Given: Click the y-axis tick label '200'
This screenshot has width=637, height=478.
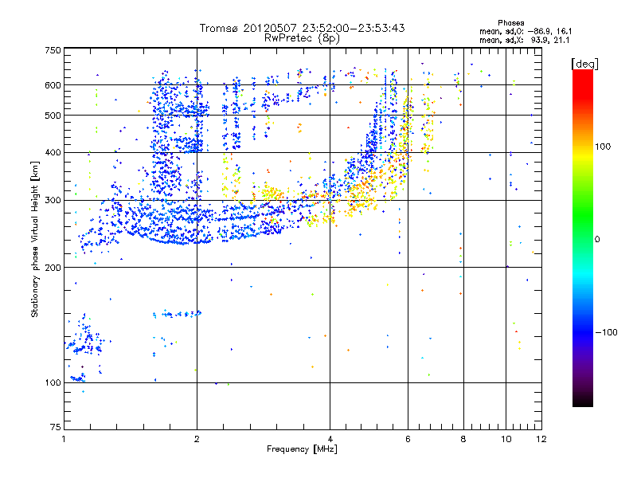Looking at the screenshot, I should (53, 268).
